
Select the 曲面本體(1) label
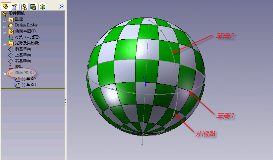pyautogui.click(x=26, y=31)
